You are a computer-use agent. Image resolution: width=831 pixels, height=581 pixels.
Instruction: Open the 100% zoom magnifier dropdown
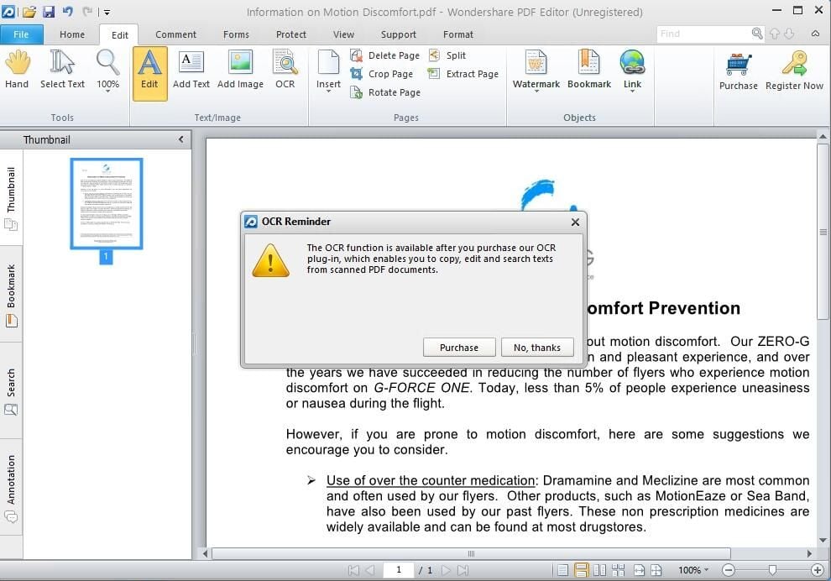point(107,71)
